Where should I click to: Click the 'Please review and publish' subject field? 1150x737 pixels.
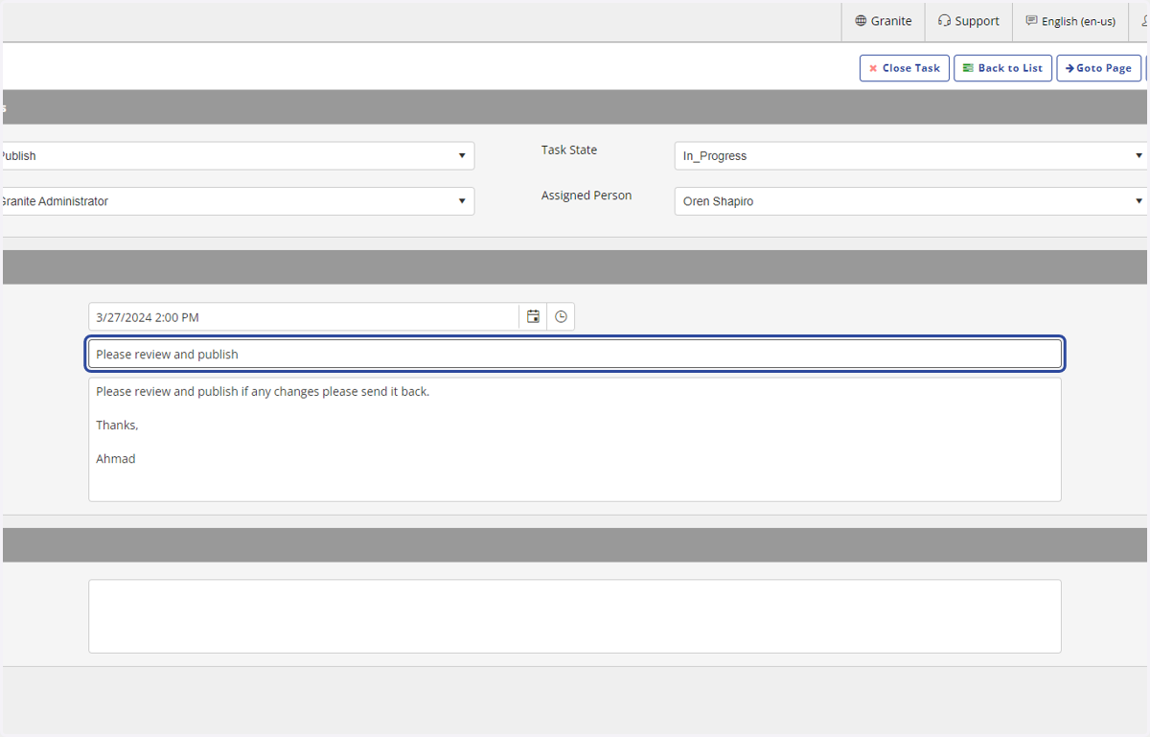(x=575, y=354)
